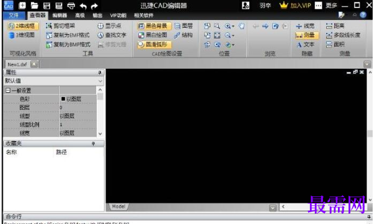377x224 pixels.
Task: Select the 面积 area measure tool
Action: pos(335,45)
